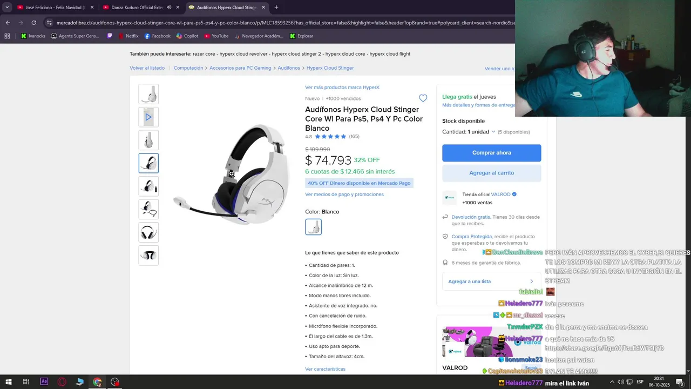Image resolution: width=691 pixels, height=389 pixels.
Task: Open the Cantidad 1 unidad dropdown
Action: (x=469, y=132)
